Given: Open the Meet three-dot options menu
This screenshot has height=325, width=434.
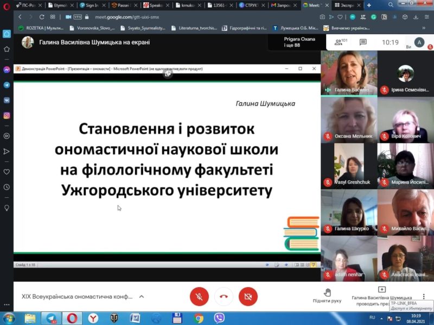Looking at the screenshot, I should point(423,296).
